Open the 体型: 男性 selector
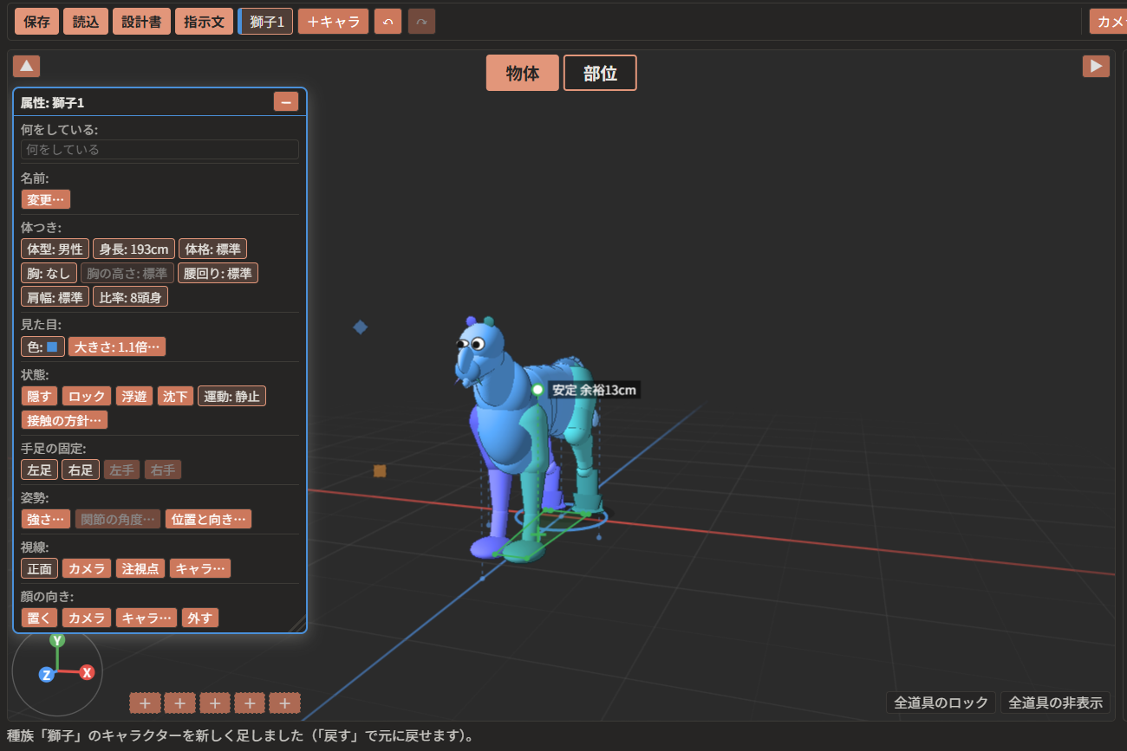 point(55,249)
